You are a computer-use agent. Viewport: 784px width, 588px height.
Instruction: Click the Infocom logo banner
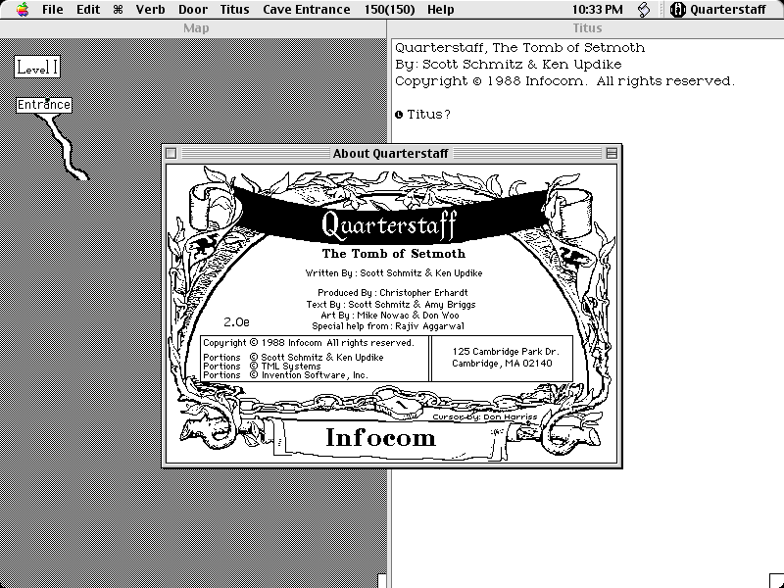point(380,437)
